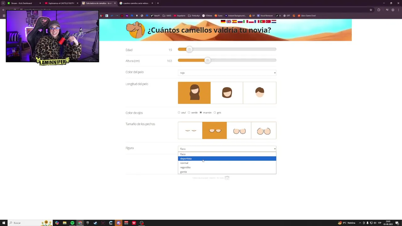Screen dimensions: 402x226
Task: Switch to the Exploramos el CASTILLO tab
Action: coord(62,3)
